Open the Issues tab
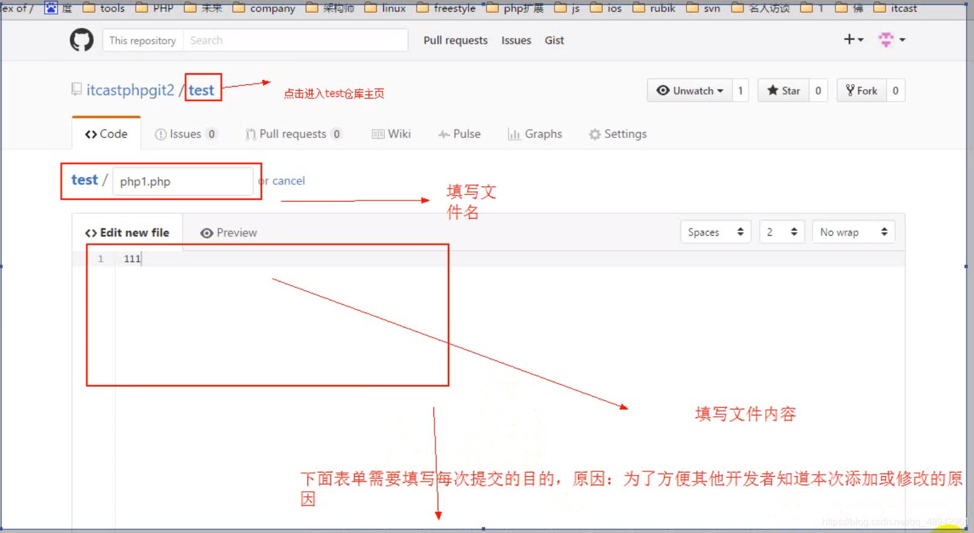974x533 pixels. (x=186, y=134)
